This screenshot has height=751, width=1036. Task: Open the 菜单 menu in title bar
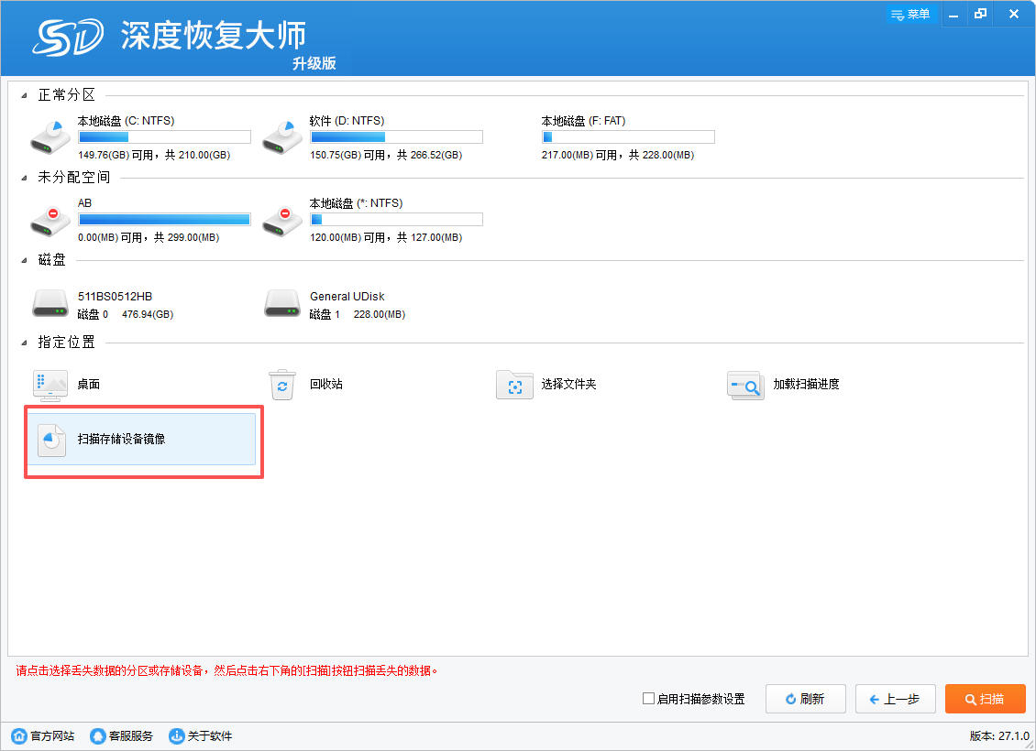point(910,14)
